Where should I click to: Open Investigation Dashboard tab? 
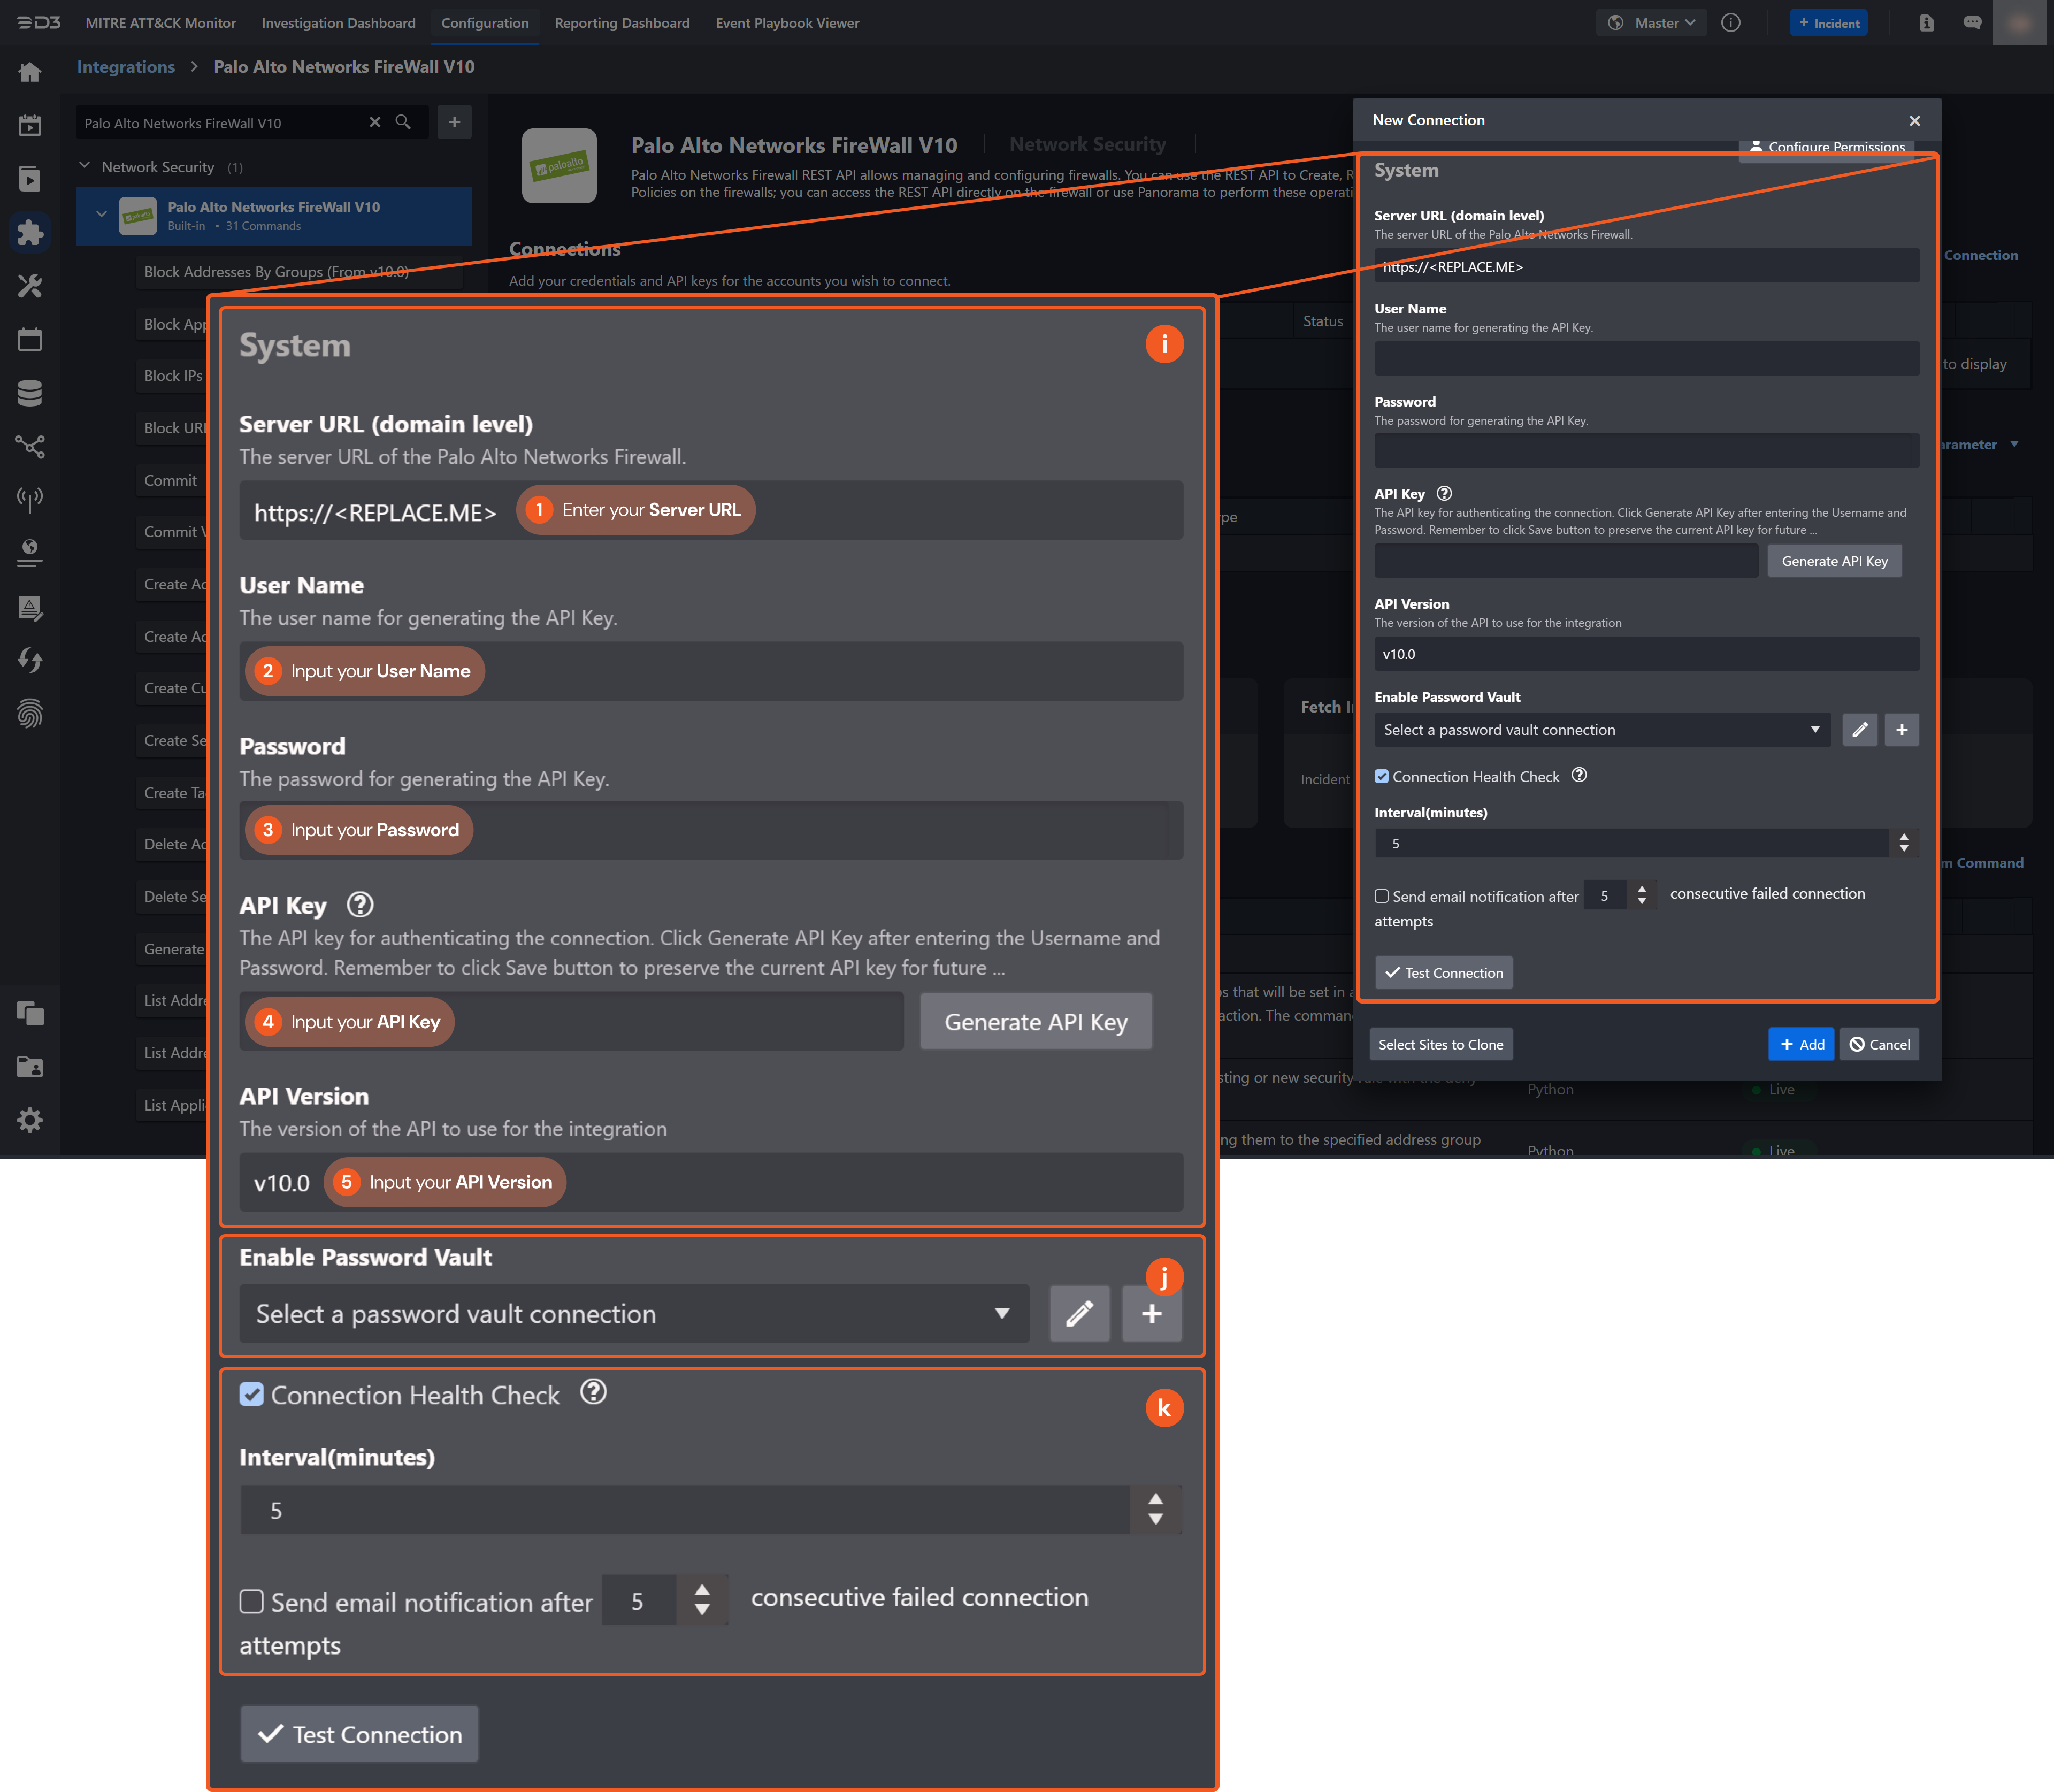click(338, 23)
